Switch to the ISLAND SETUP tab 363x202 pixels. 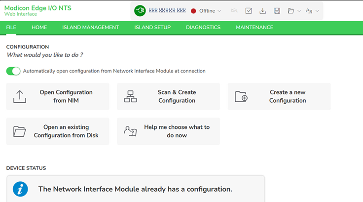click(152, 27)
